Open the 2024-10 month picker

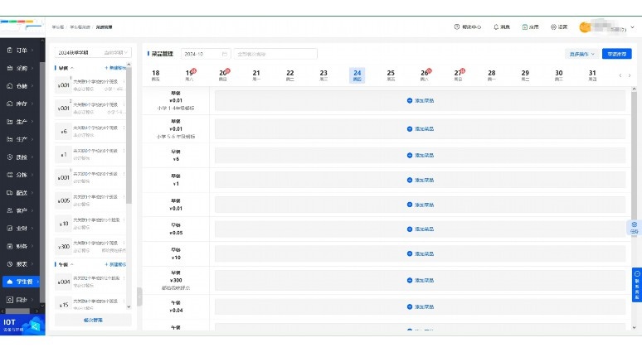click(206, 54)
